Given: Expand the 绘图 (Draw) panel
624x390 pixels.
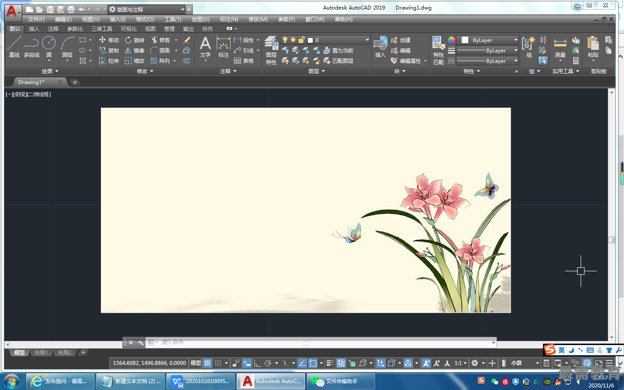Looking at the screenshot, I should tap(50, 71).
